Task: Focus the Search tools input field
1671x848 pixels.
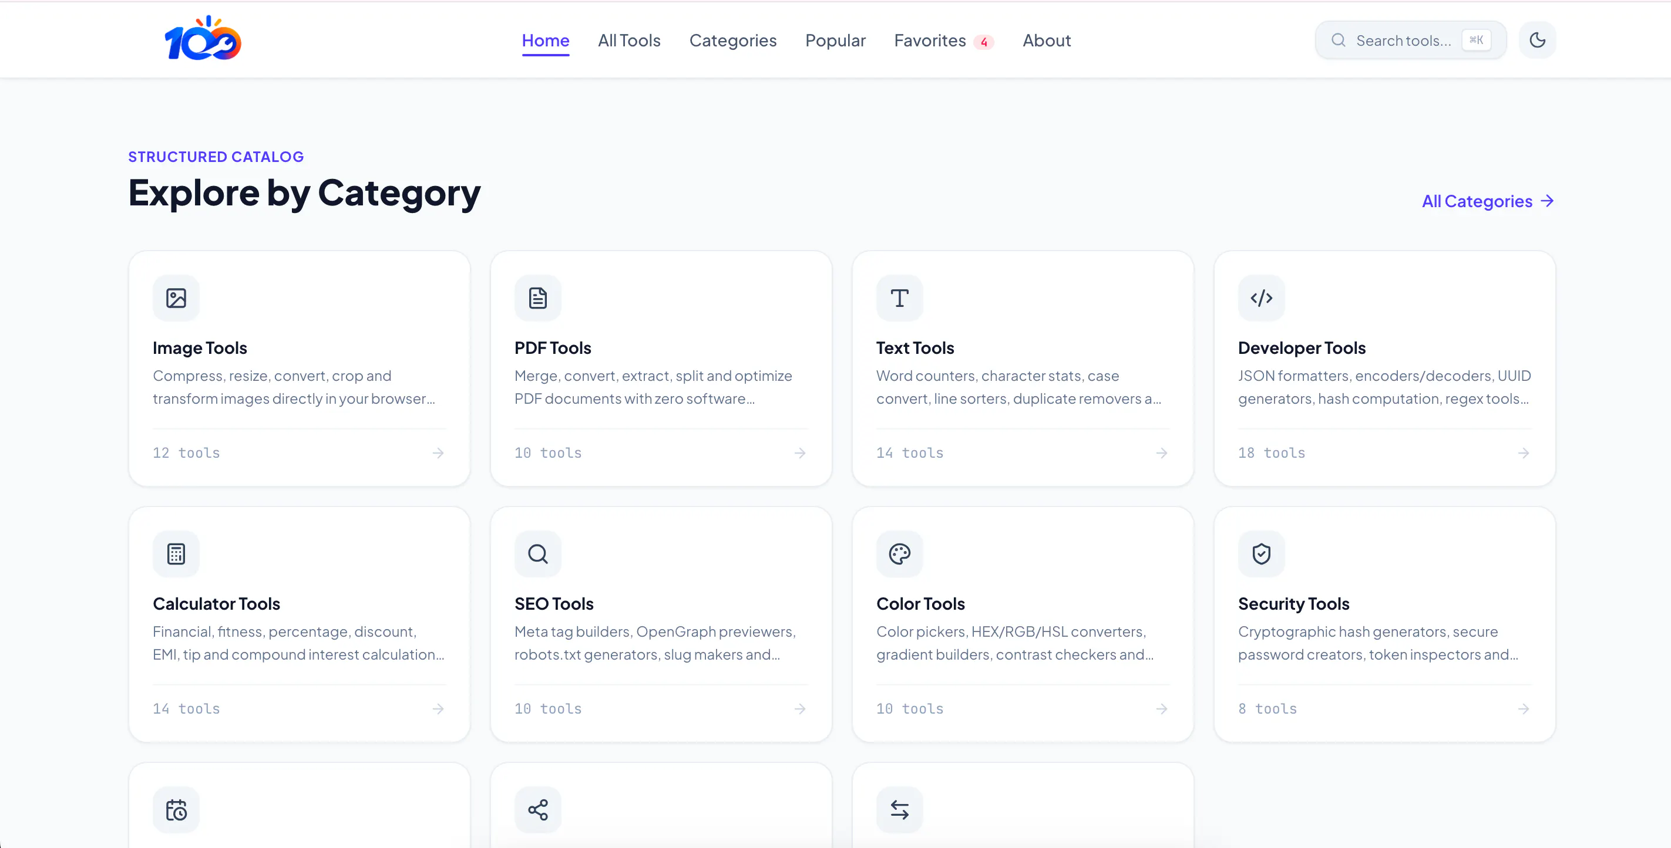Action: tap(1410, 40)
